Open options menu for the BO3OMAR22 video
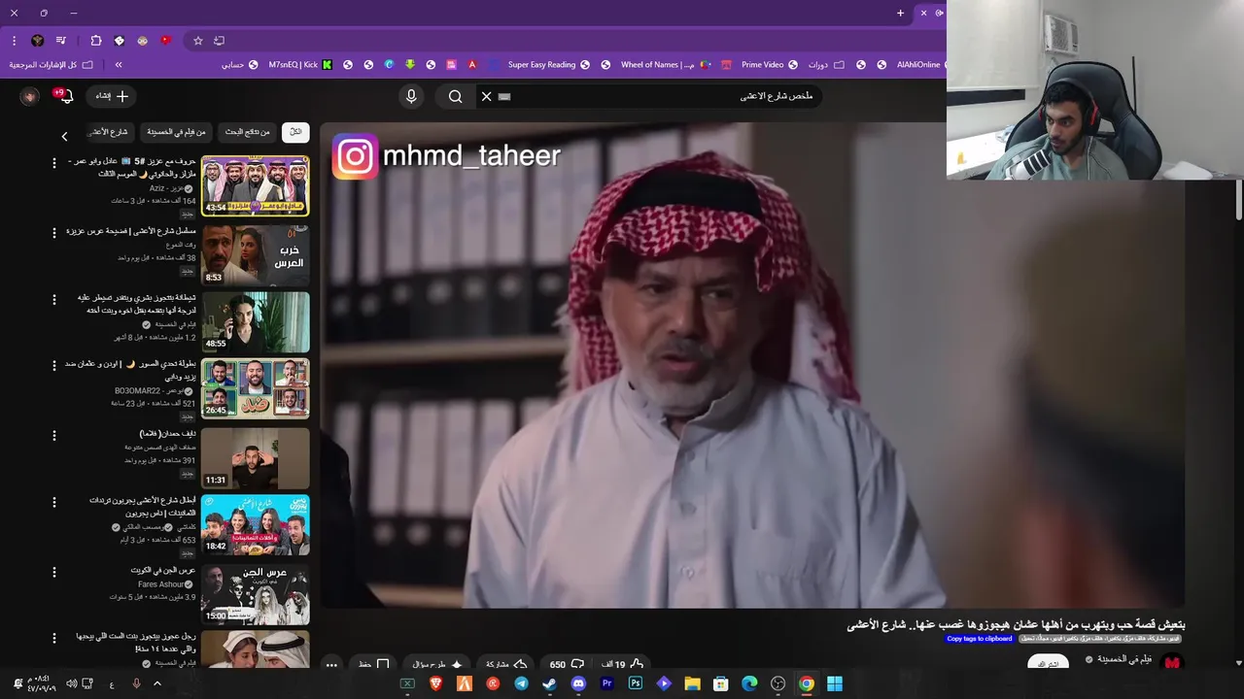The height and width of the screenshot is (699, 1244). 54,366
